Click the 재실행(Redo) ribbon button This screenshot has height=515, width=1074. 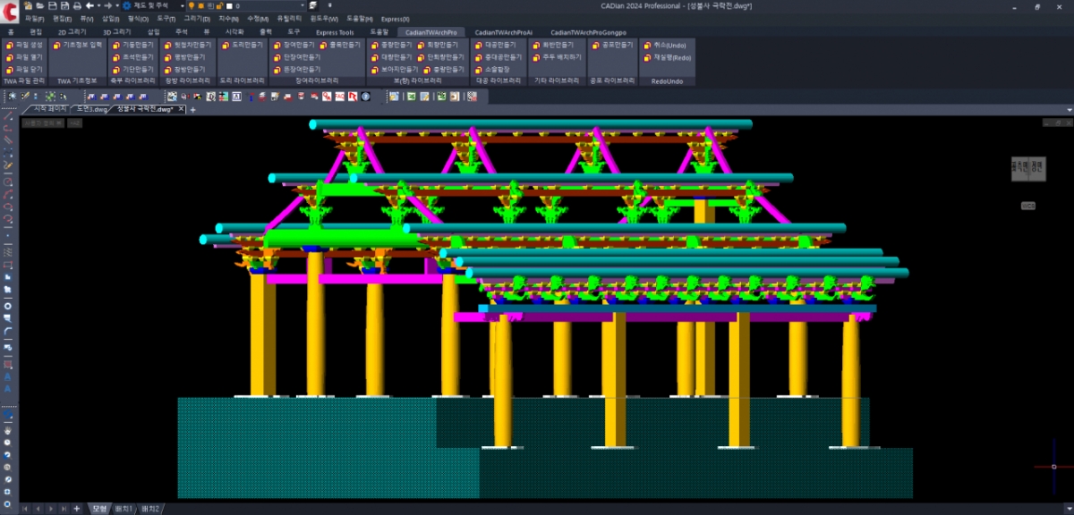pos(668,57)
